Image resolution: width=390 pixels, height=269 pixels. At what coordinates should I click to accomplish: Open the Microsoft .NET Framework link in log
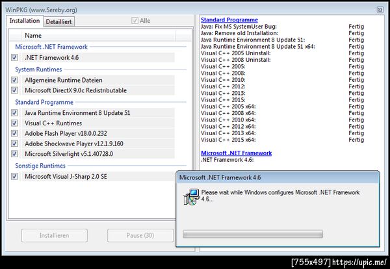coord(237,153)
